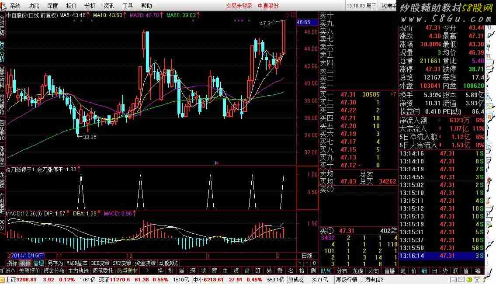Open the 帮助 menu

(x=146, y=6)
